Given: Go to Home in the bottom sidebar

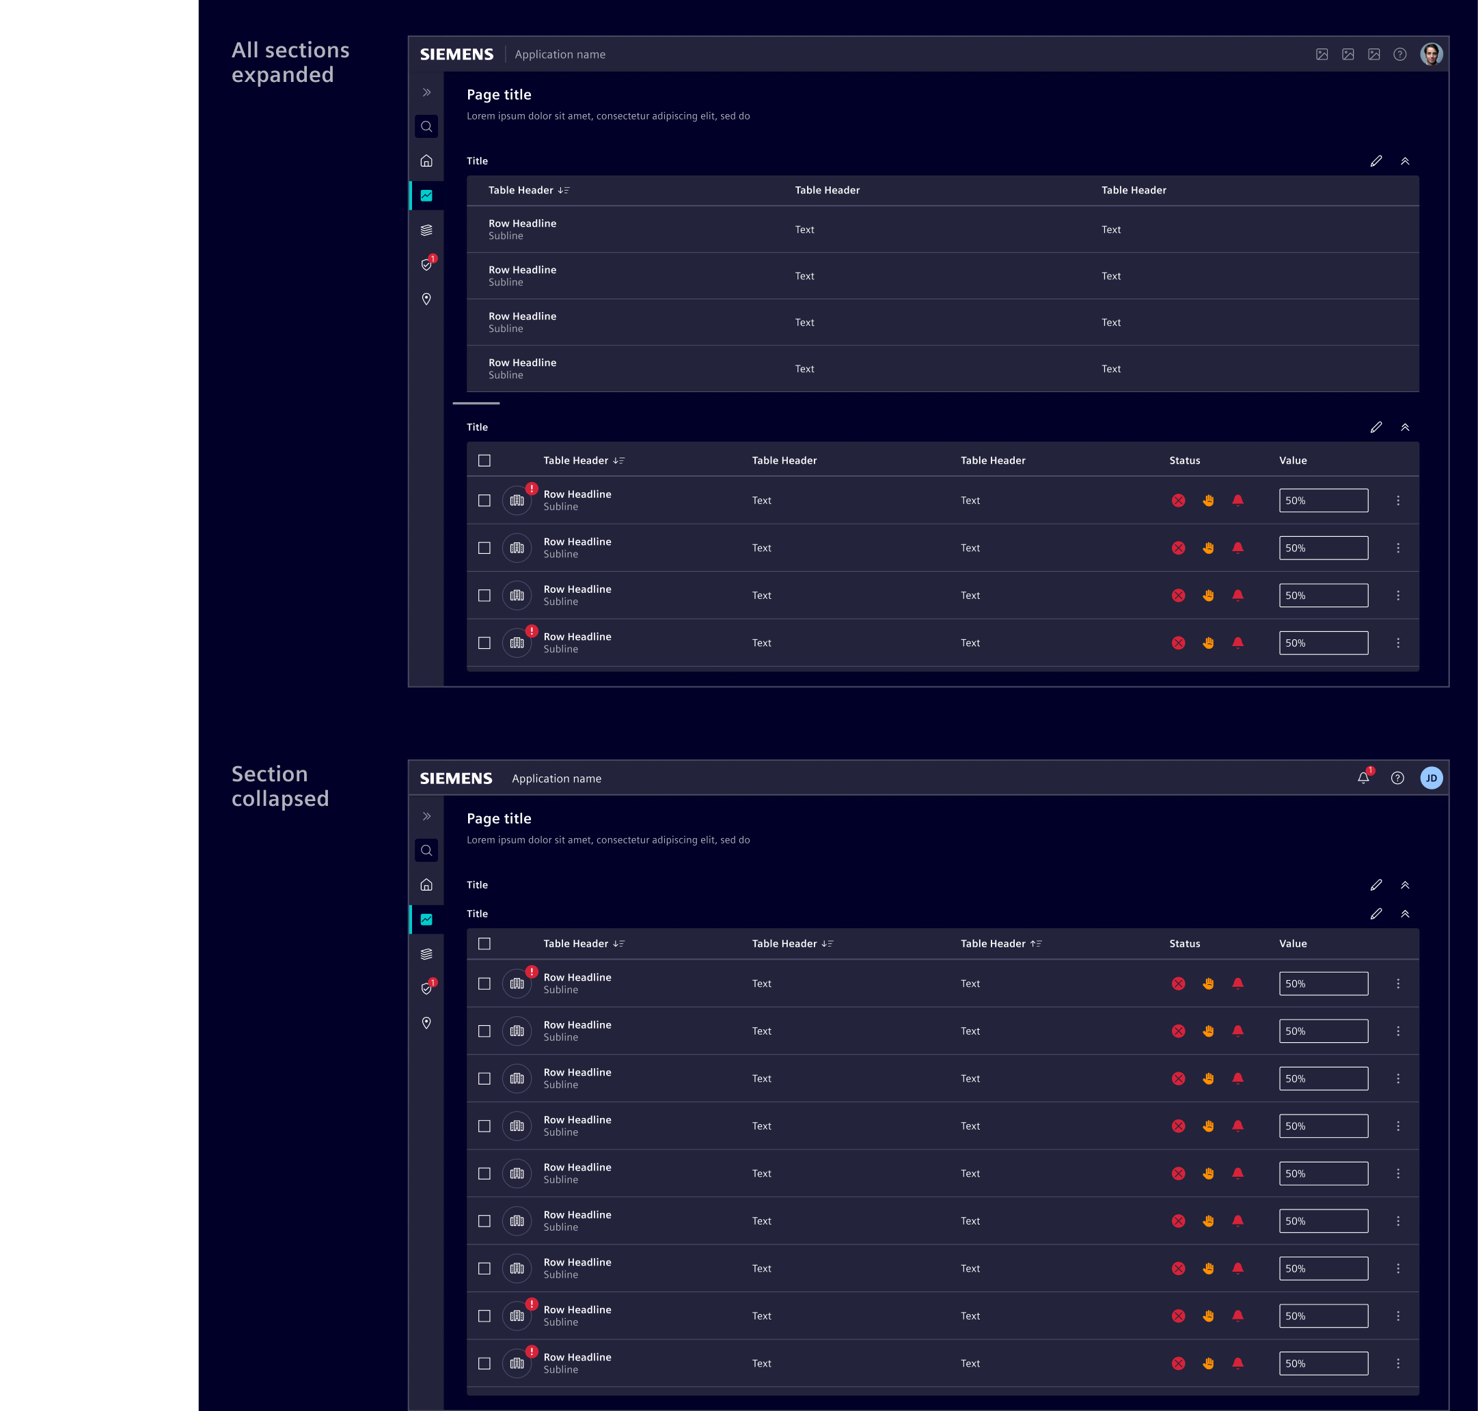Looking at the screenshot, I should [x=426, y=884].
